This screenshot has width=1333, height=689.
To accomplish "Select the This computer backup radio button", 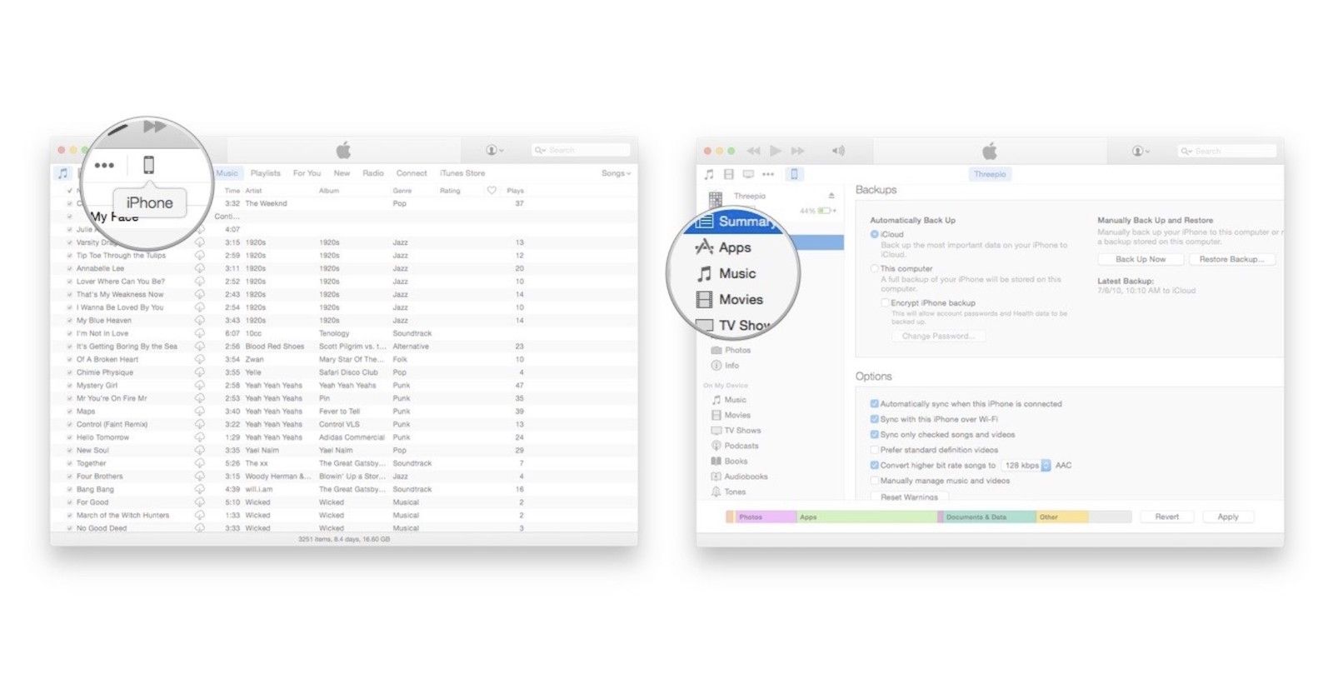I will (x=874, y=268).
